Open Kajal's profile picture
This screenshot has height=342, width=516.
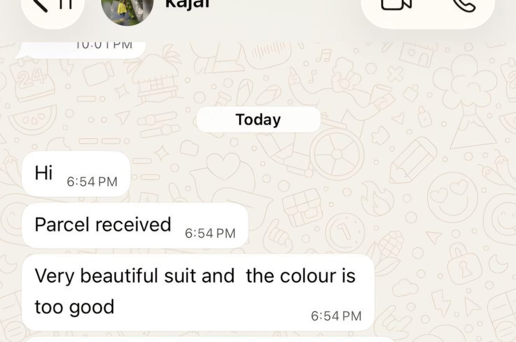point(127,11)
